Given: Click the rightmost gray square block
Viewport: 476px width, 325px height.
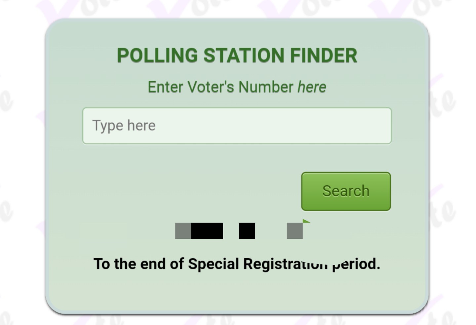Looking at the screenshot, I should pos(295,231).
